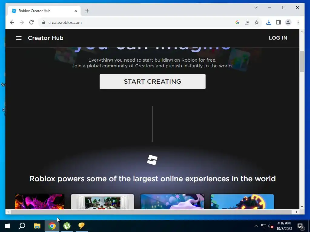Go back to the previous page
The image size is (310, 232).
(x=12, y=22)
